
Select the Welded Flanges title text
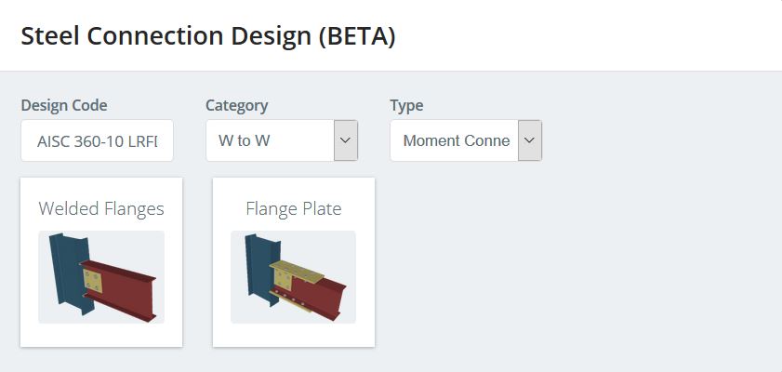(x=101, y=208)
